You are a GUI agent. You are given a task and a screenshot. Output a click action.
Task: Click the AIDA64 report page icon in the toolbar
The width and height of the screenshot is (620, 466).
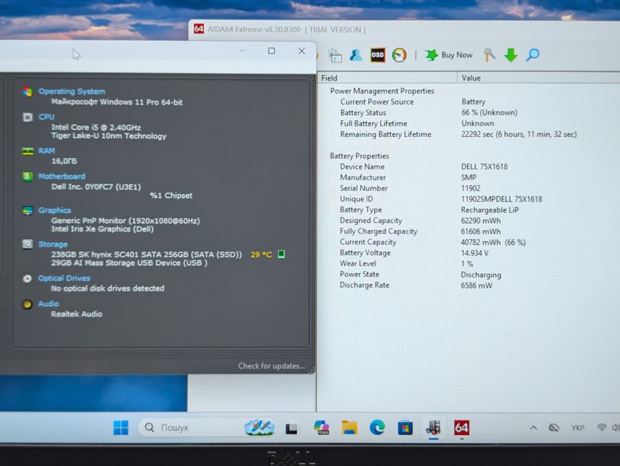point(335,56)
